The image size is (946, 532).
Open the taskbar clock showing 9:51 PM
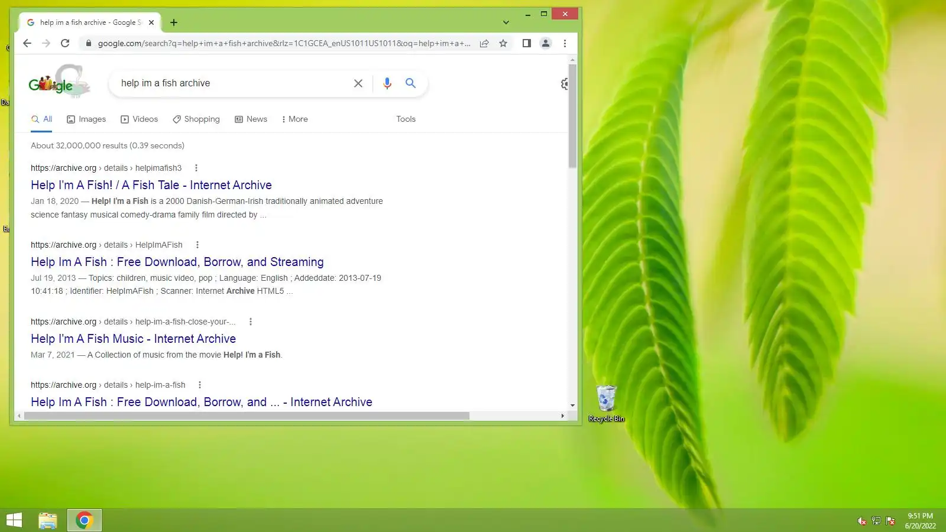coord(921,521)
